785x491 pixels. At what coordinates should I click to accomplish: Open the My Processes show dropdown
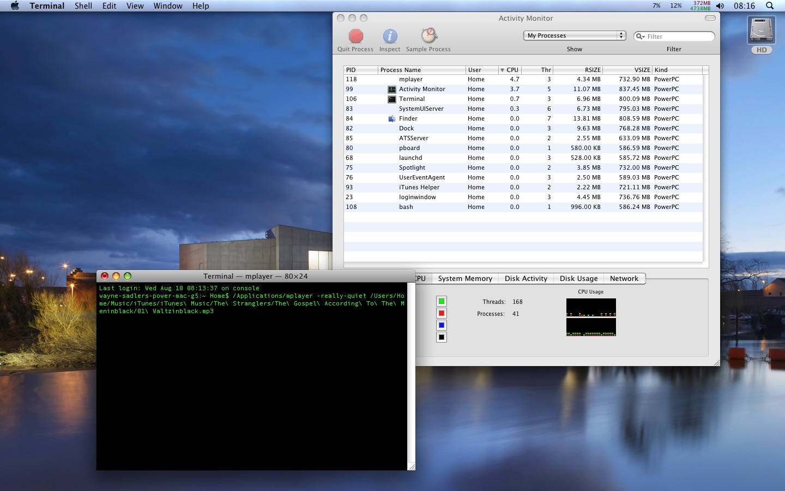[575, 35]
